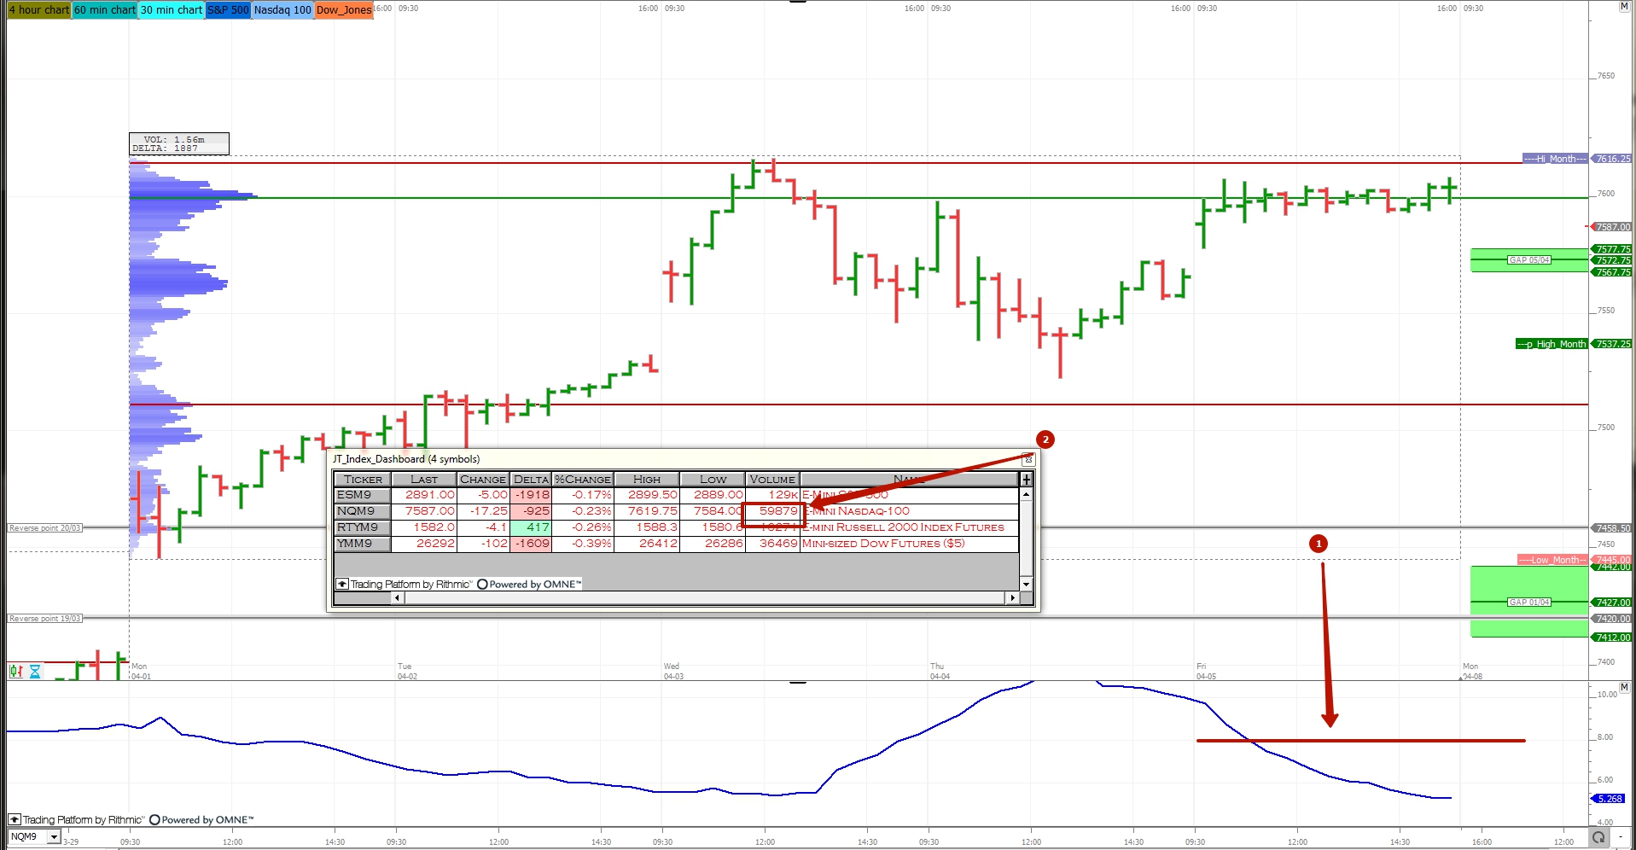Open the NQM9 symbol dropdown
1636x850 pixels.
coord(54,837)
